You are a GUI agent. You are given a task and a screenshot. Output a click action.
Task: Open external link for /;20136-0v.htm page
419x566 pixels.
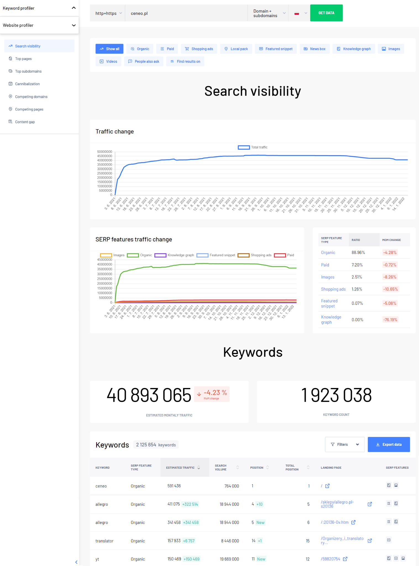pos(353,522)
